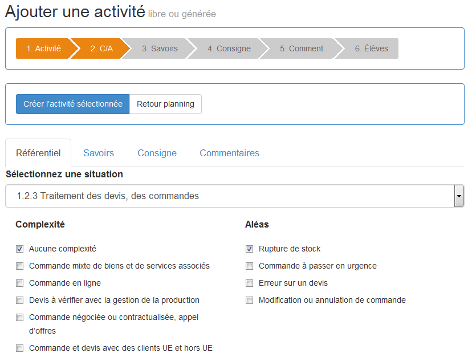Uncheck Rupture de stock checkbox
468x357 pixels.
(250, 249)
